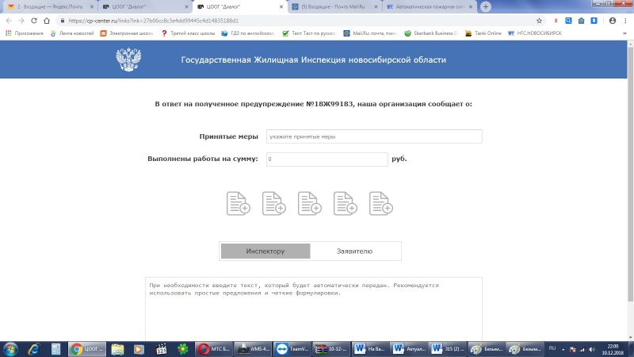Screen dimensions: 634x357
Task: Click the Принятые меры input field
Action: pyautogui.click(x=374, y=136)
